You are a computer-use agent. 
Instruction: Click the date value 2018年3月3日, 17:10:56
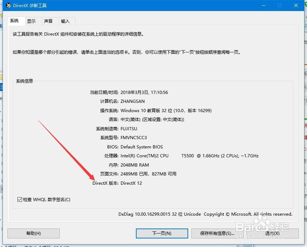[144, 92]
